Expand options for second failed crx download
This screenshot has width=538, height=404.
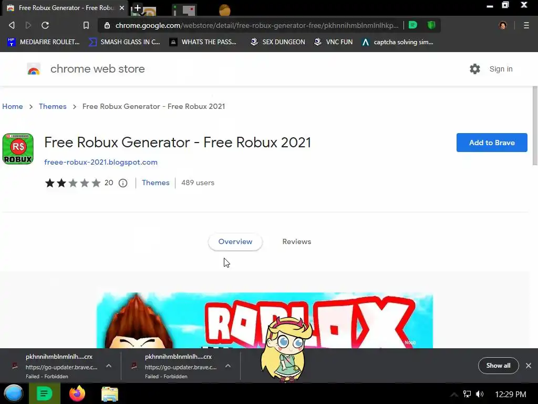click(x=228, y=366)
